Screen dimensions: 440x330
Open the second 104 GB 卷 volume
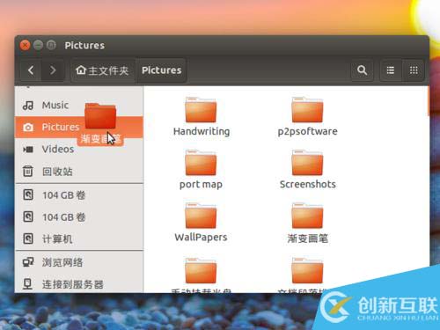78,217
